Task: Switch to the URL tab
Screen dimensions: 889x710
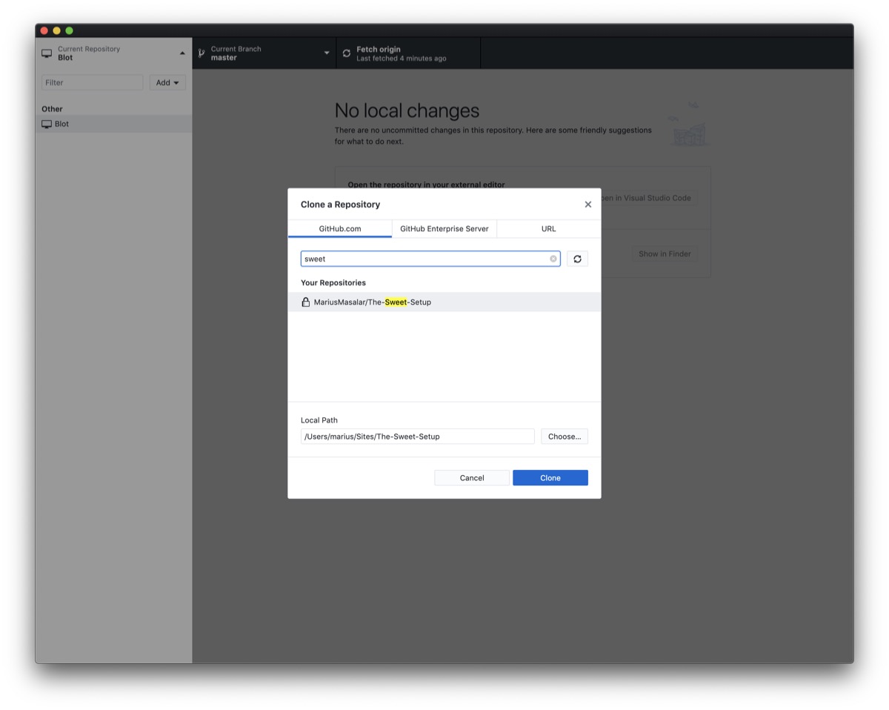Action: tap(548, 228)
